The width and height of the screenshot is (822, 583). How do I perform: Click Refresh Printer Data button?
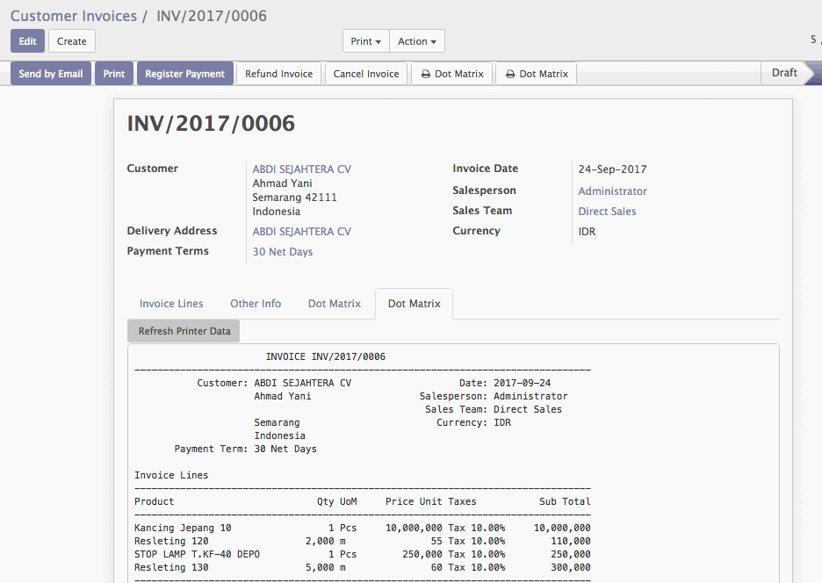click(184, 331)
